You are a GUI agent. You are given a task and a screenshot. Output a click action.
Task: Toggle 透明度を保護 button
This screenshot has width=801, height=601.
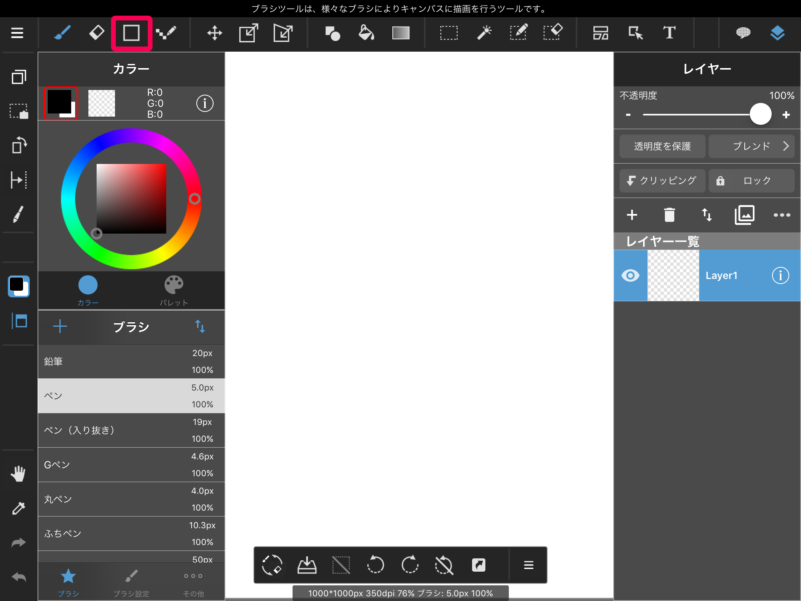click(x=663, y=146)
